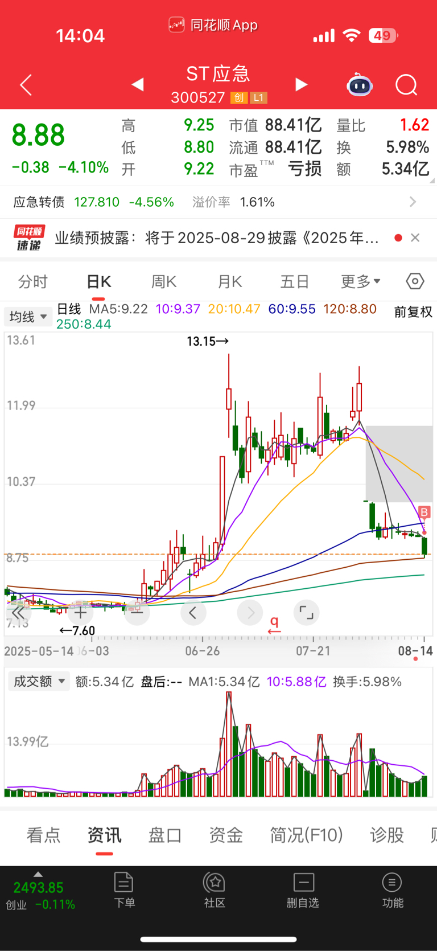The image size is (437, 951).
Task: Switch to 五日 tab
Action: pos(295,281)
